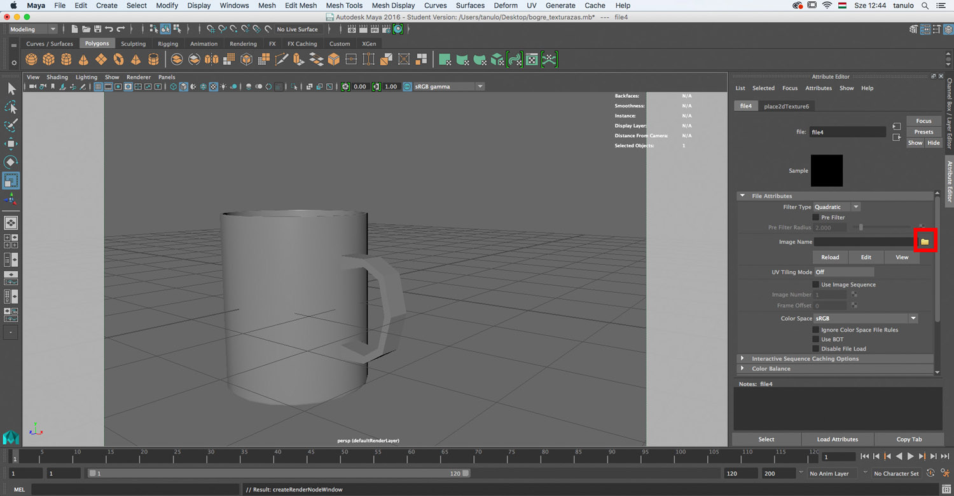This screenshot has width=954, height=496.
Task: Click the Undo arrow icon
Action: click(109, 29)
